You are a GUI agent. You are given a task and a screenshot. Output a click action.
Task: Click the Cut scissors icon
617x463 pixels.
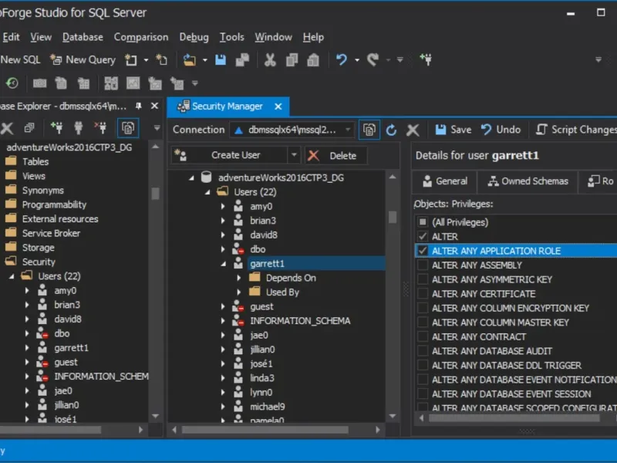(270, 59)
